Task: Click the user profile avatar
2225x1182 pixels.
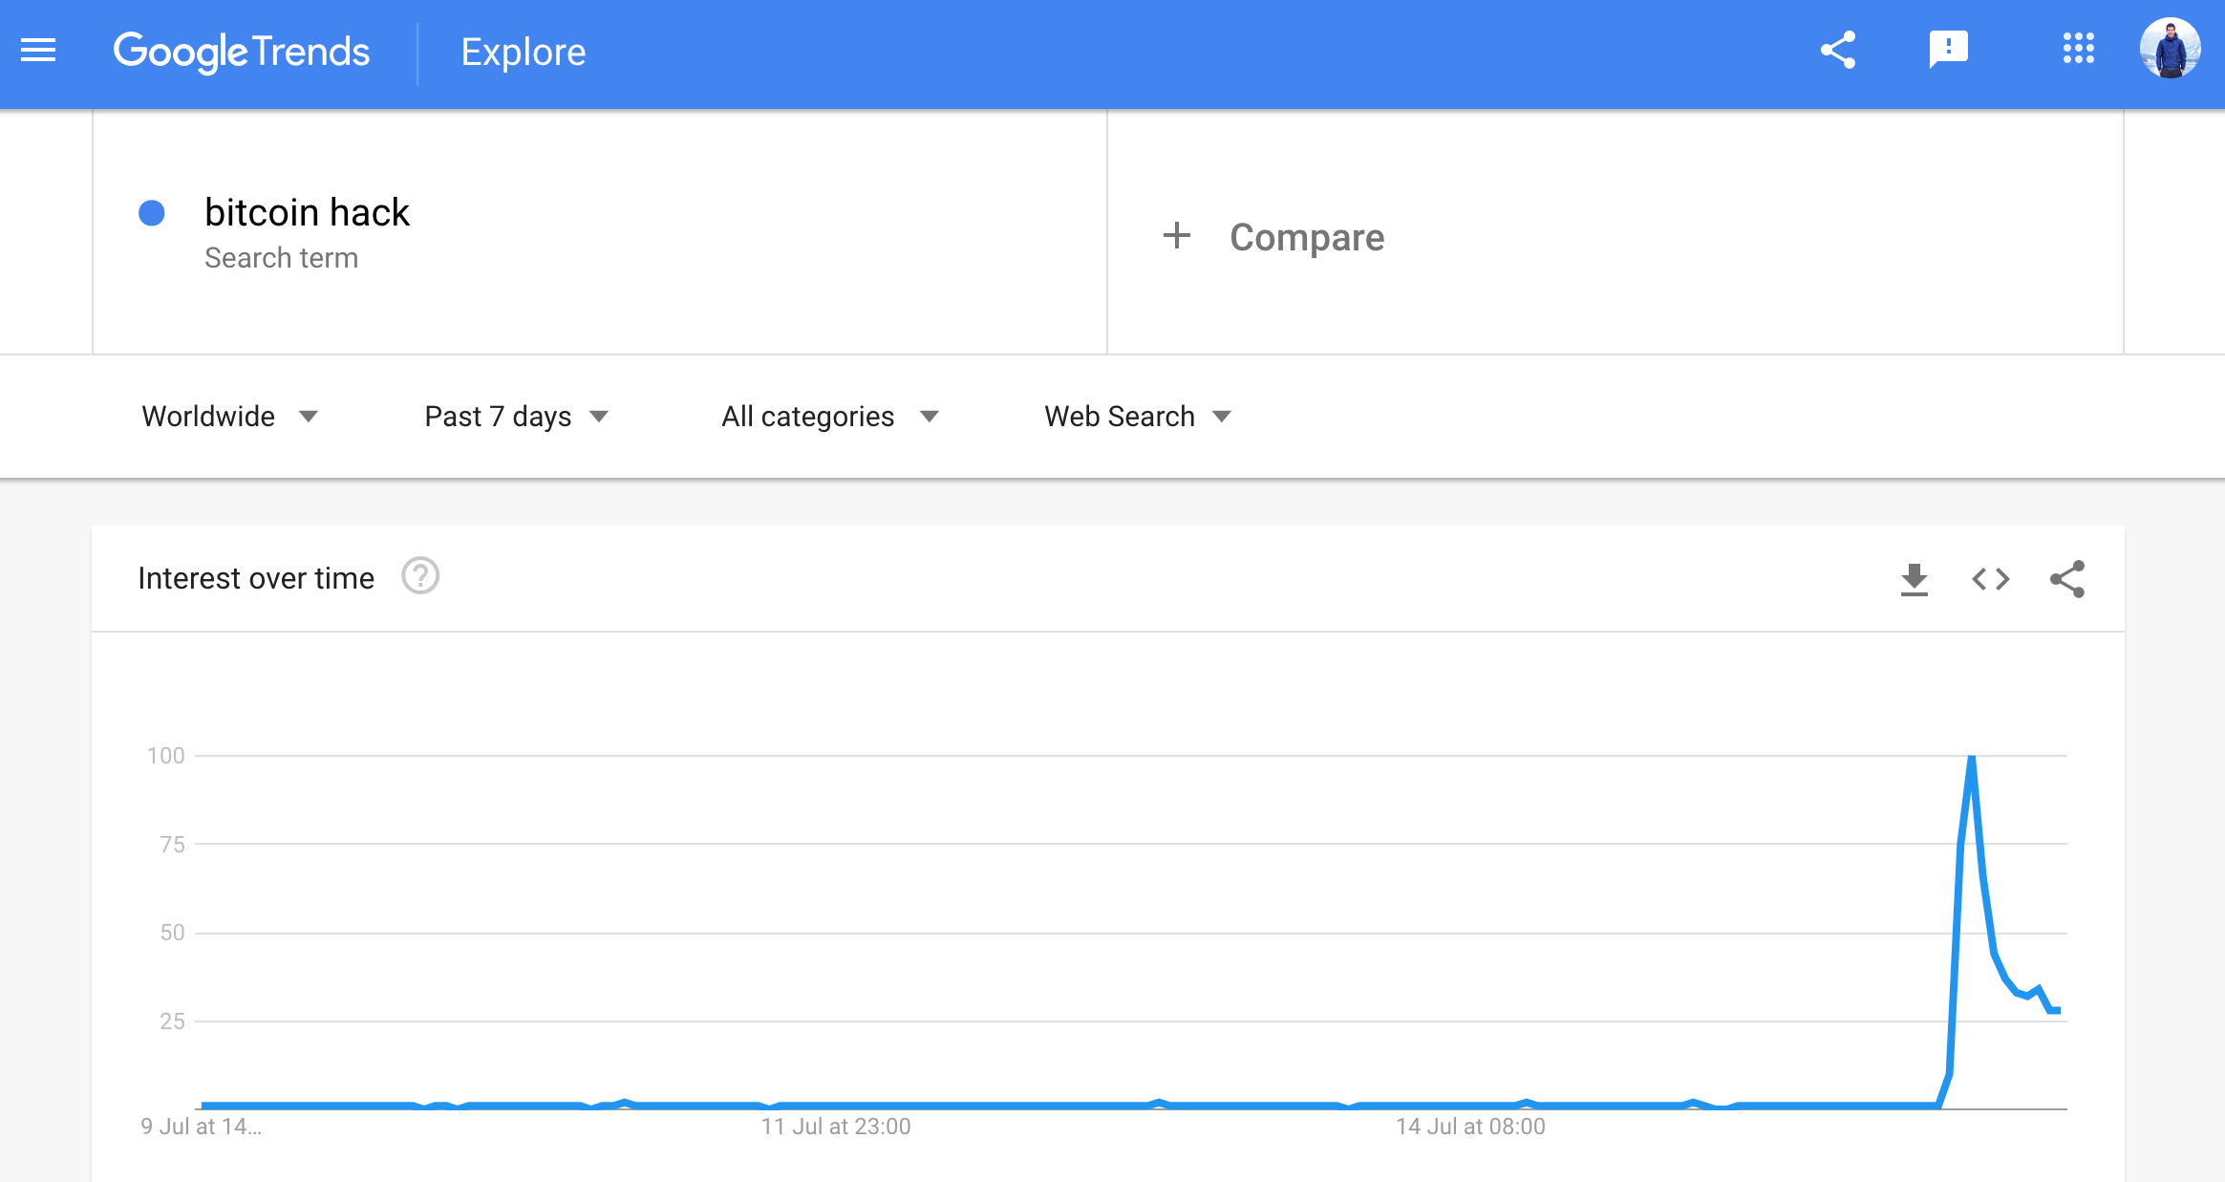Action: pos(2170,49)
